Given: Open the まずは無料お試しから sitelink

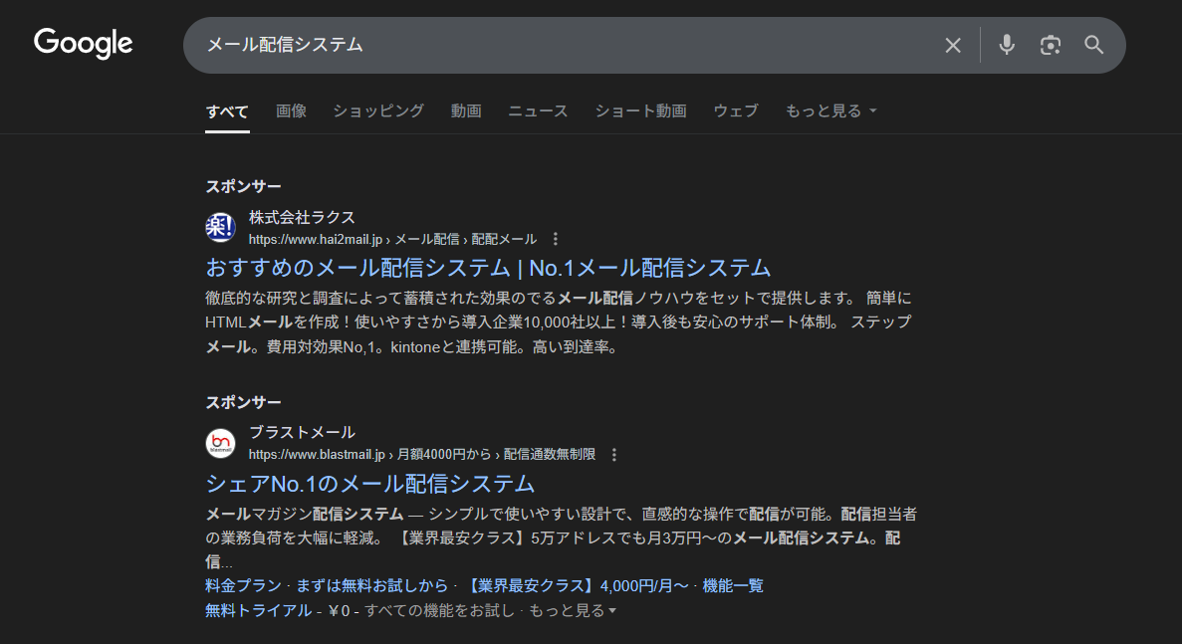Looking at the screenshot, I should (371, 585).
